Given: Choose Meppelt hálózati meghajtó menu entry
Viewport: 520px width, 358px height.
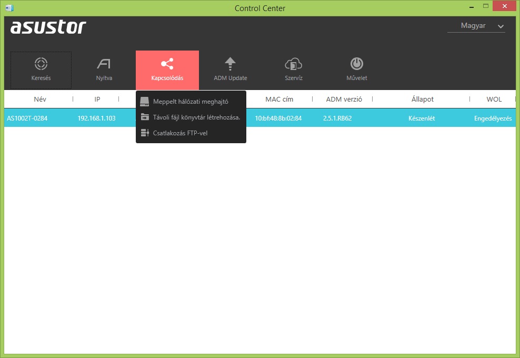Looking at the screenshot, I should [x=191, y=102].
